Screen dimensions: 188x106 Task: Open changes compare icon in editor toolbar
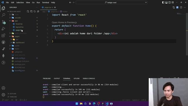(x=174, y=7)
